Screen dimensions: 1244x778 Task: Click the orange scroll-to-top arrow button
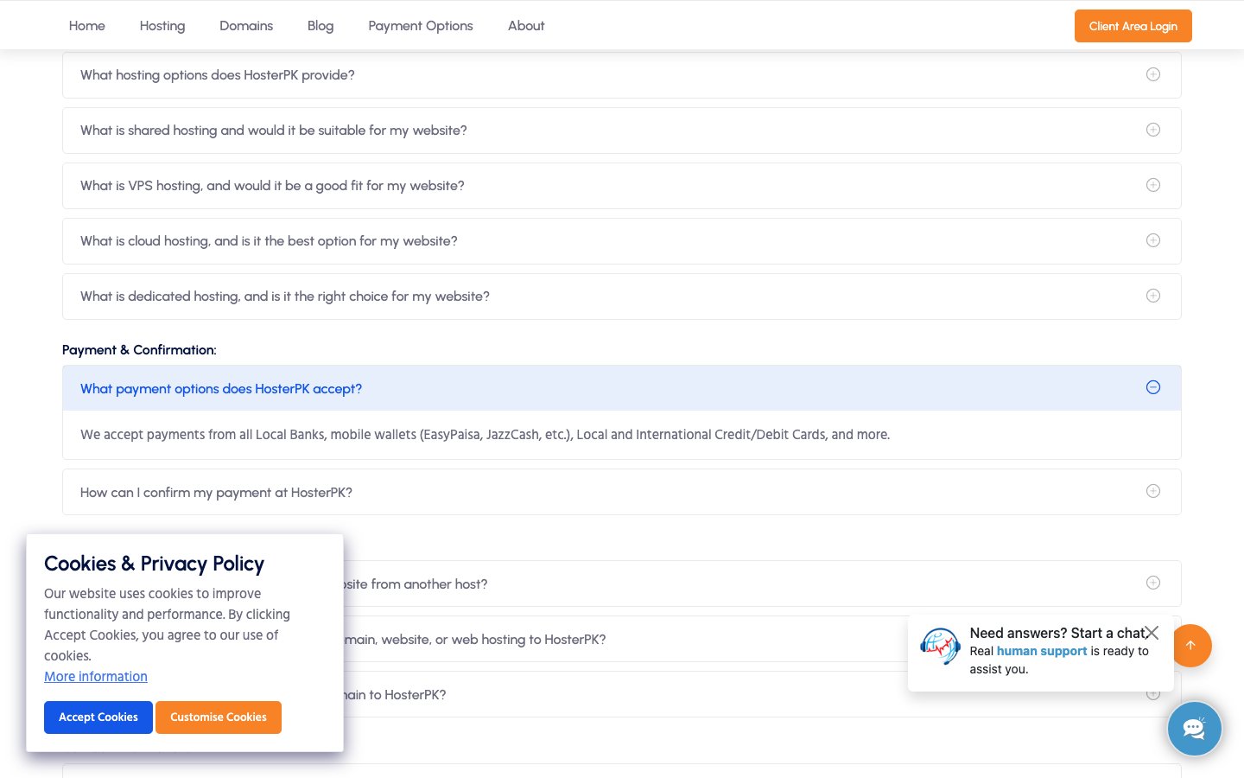[1190, 645]
